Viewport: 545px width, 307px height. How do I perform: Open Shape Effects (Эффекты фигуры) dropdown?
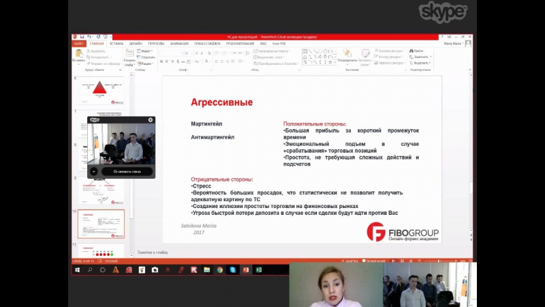click(x=390, y=63)
